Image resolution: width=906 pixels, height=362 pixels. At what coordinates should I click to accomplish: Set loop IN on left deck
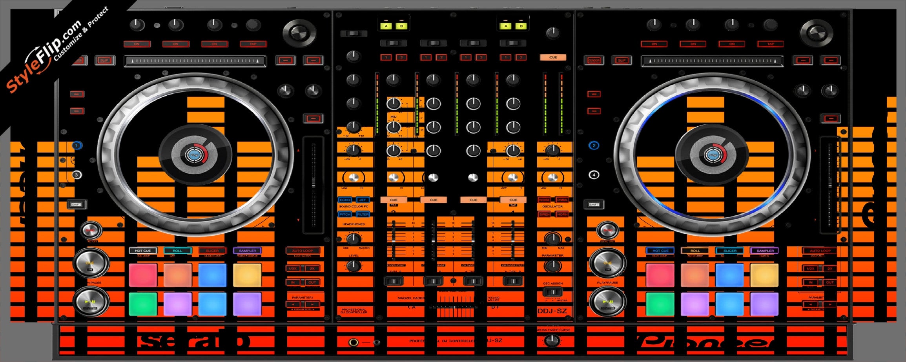coord(293,282)
